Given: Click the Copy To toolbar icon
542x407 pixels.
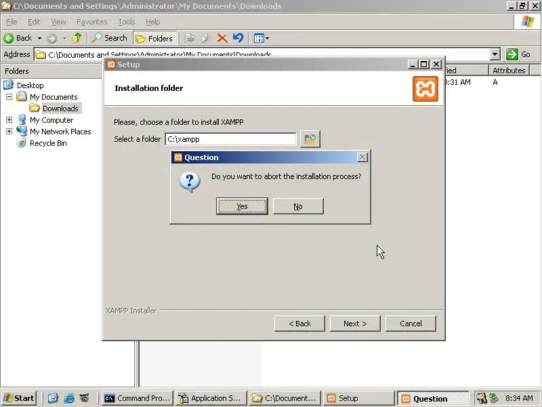Looking at the screenshot, I should point(206,38).
